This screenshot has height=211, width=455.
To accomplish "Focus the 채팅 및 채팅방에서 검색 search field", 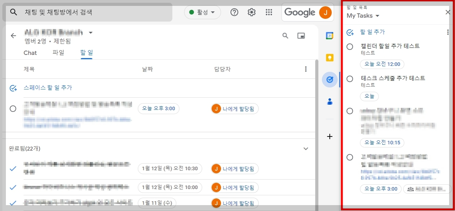I will click(x=87, y=12).
